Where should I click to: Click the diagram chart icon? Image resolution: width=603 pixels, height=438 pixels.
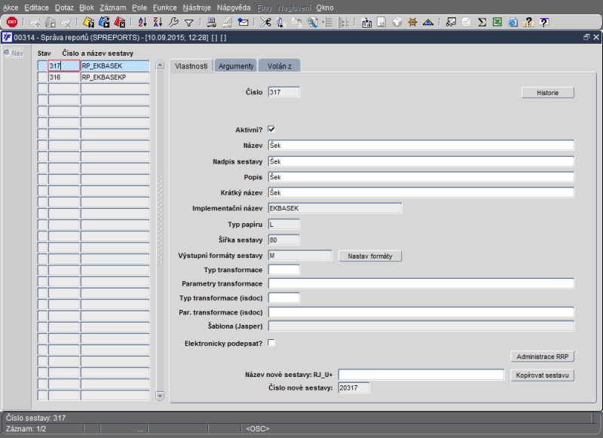coord(451,23)
